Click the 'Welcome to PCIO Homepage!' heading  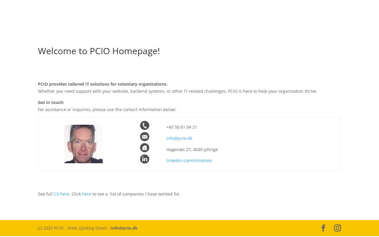pos(99,51)
